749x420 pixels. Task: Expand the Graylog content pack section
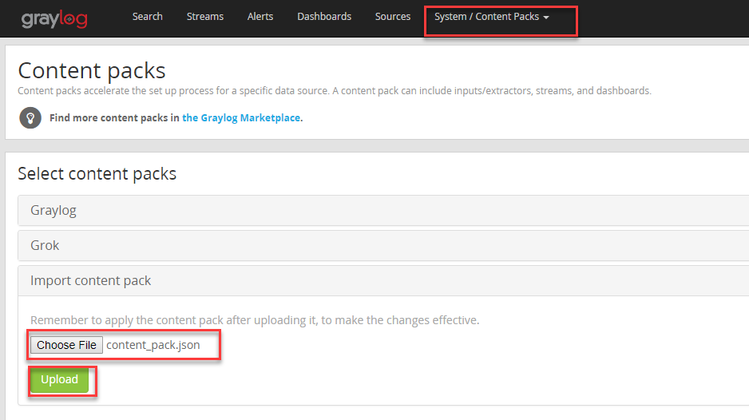point(383,210)
